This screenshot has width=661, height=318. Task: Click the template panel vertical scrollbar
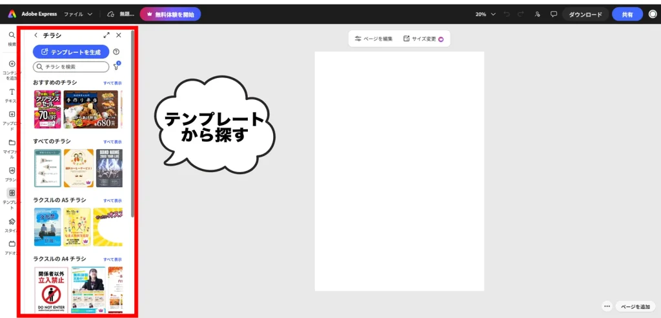click(x=133, y=124)
